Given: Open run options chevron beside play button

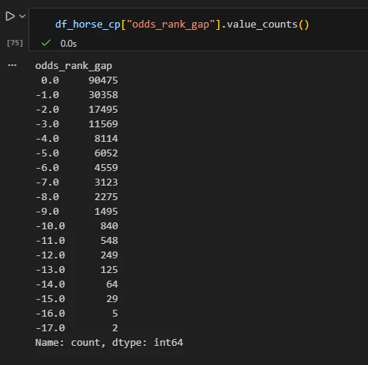Looking at the screenshot, I should point(22,16).
